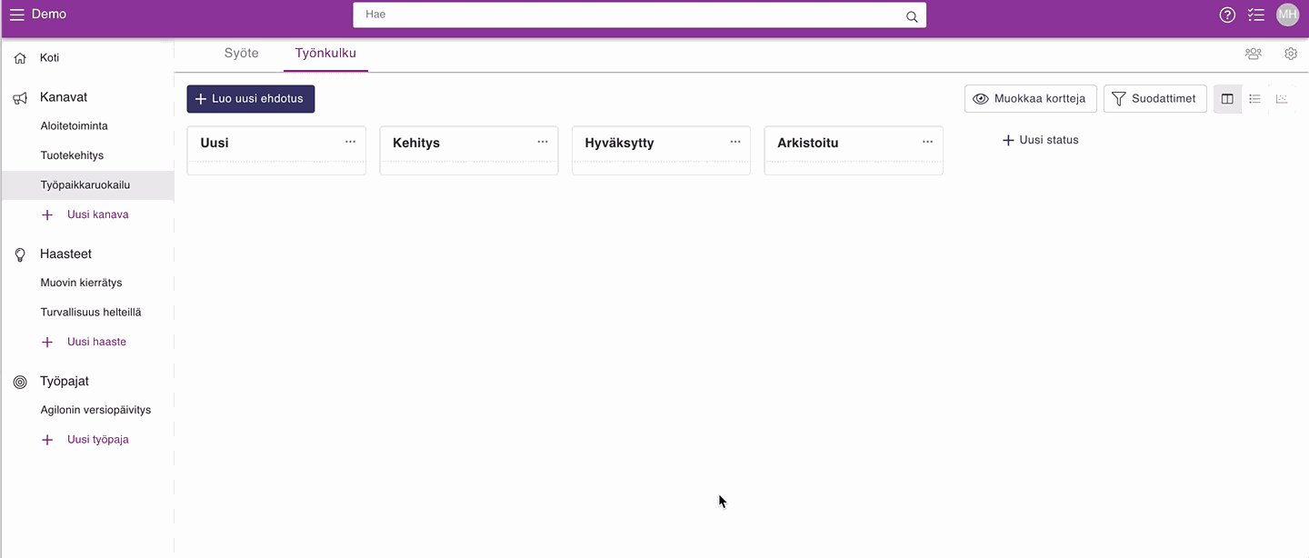This screenshot has width=1309, height=558.
Task: Click the Kanavat section heading
Action: 64,97
